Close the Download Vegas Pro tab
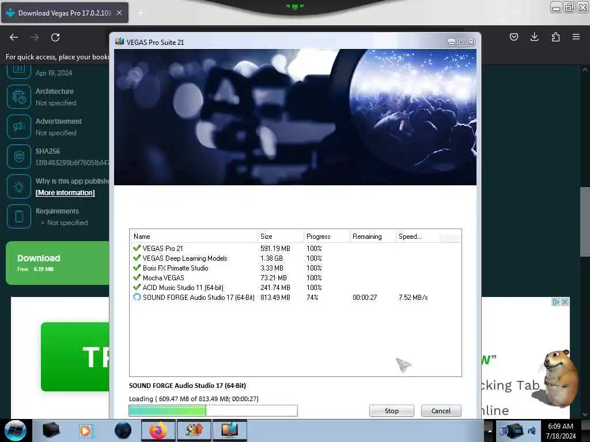The image size is (590, 442). click(119, 13)
